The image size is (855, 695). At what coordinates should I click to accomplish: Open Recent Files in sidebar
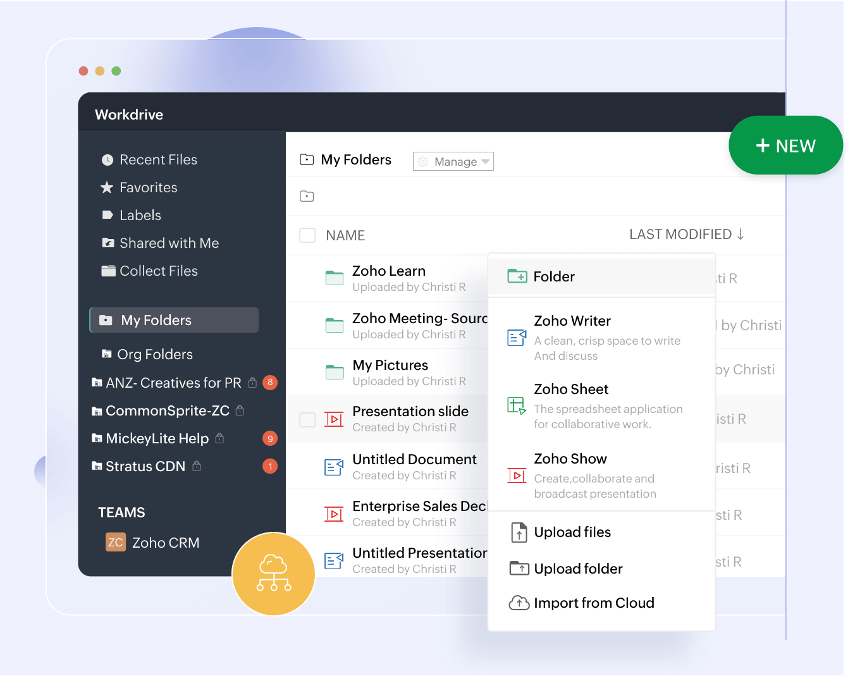(x=158, y=160)
